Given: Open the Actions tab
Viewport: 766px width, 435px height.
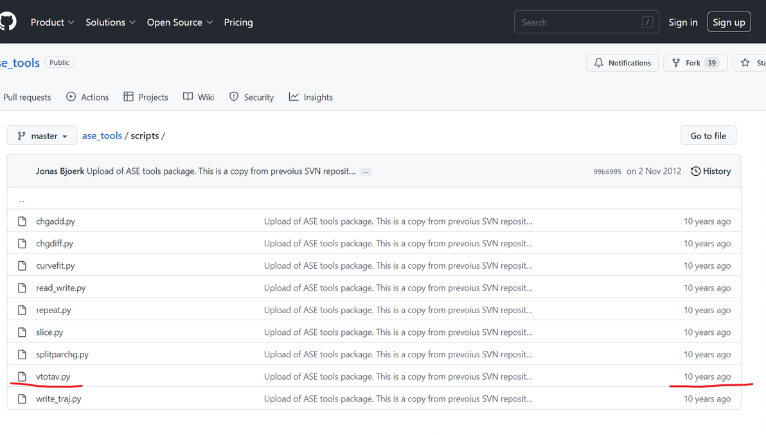Looking at the screenshot, I should [87, 97].
